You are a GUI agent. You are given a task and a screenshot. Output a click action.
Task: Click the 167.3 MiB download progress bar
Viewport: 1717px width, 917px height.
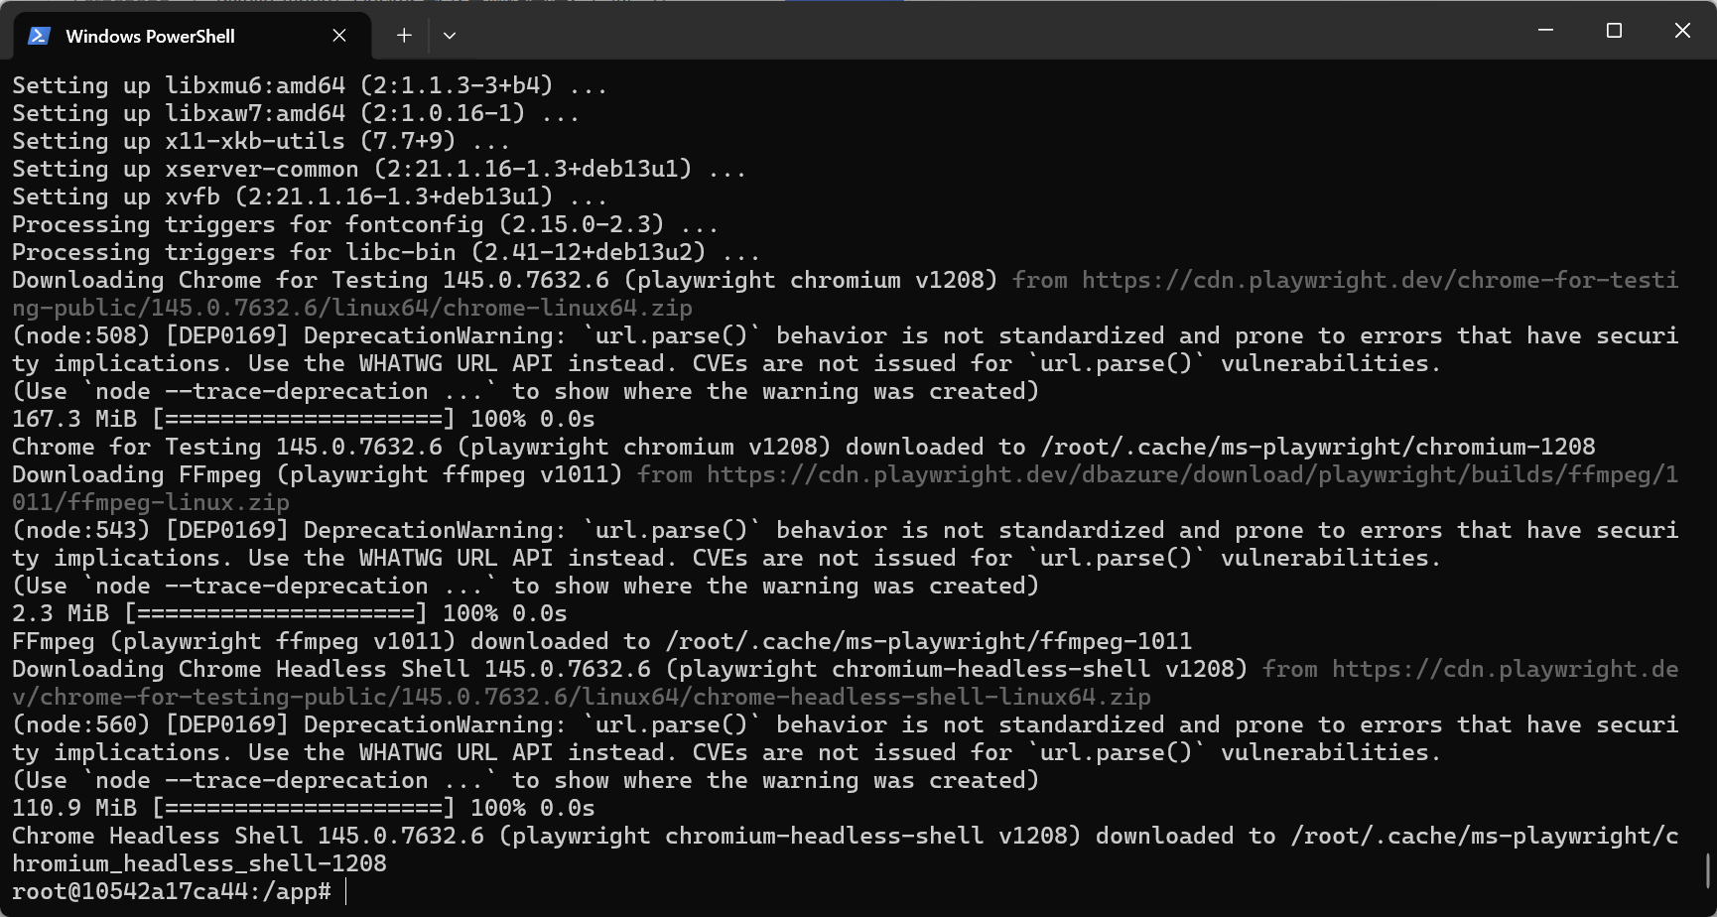pos(303,419)
